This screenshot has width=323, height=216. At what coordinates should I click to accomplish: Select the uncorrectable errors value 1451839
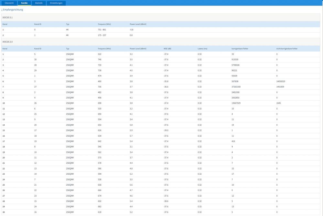coord(280,87)
